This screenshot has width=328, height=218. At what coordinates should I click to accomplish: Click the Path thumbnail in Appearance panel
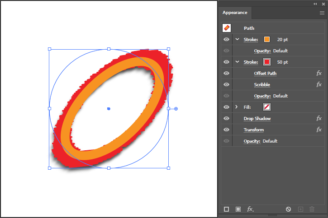(x=227, y=28)
